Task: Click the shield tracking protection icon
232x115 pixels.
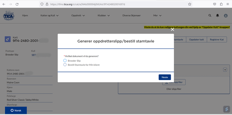Action: (42, 4)
